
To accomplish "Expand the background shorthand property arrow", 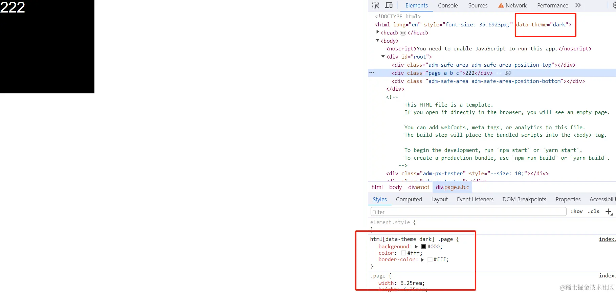I will 416,247.
